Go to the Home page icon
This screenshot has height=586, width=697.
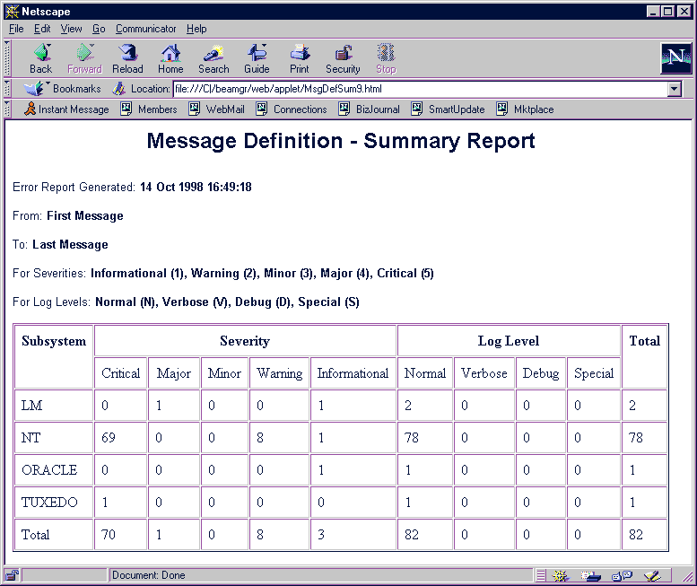pyautogui.click(x=170, y=58)
